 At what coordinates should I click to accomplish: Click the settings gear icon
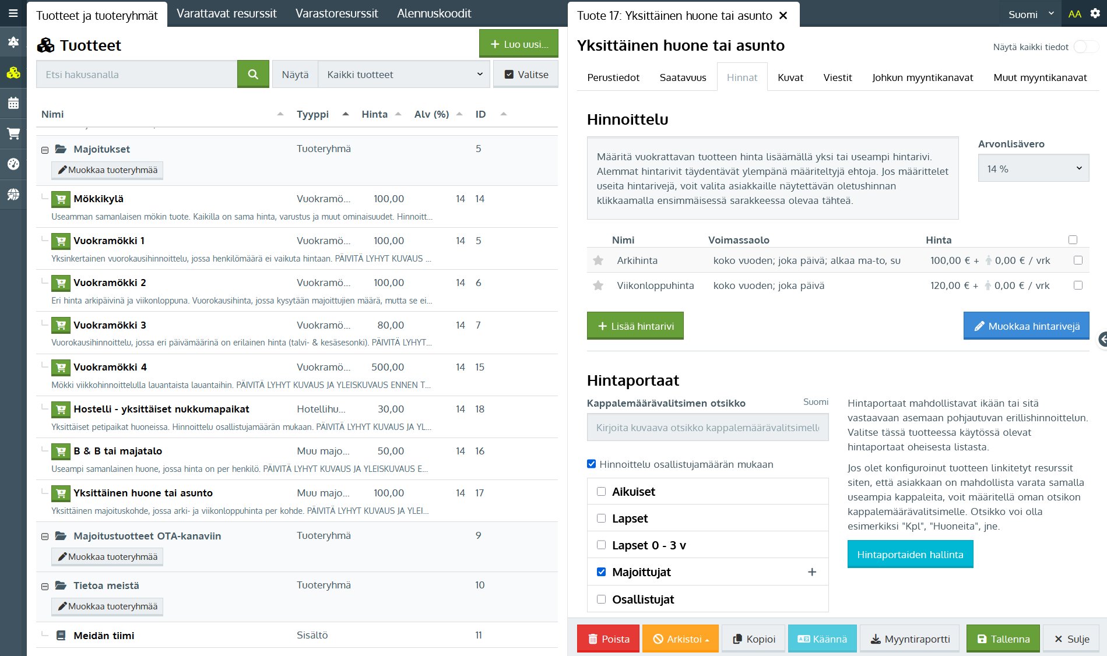pos(1095,13)
